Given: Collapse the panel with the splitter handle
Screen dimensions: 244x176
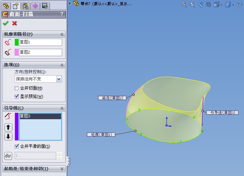Looking at the screenshot, I should click(68, 161).
